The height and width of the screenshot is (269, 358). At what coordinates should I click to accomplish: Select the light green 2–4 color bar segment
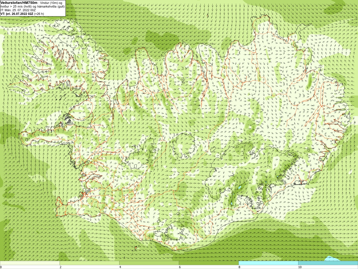(x=89, y=263)
